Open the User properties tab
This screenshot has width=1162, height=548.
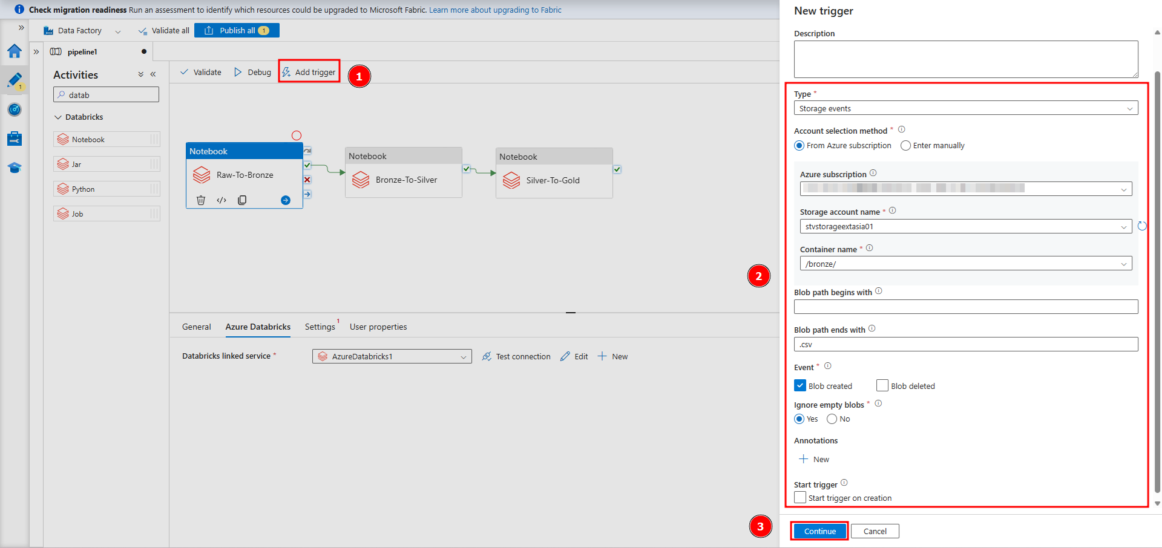tap(378, 327)
